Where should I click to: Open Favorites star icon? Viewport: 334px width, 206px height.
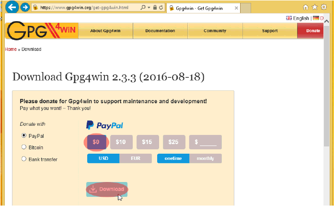pyautogui.click(x=315, y=7)
